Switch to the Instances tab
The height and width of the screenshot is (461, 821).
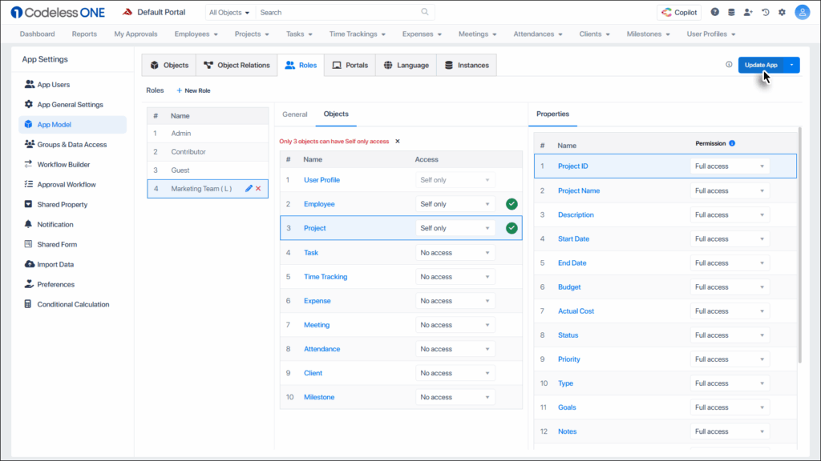pyautogui.click(x=467, y=65)
